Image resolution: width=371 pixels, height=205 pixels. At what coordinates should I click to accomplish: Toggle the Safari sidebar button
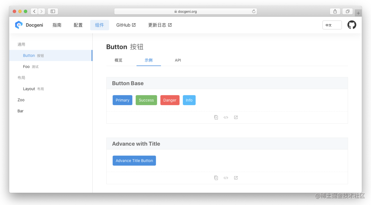coord(53,11)
